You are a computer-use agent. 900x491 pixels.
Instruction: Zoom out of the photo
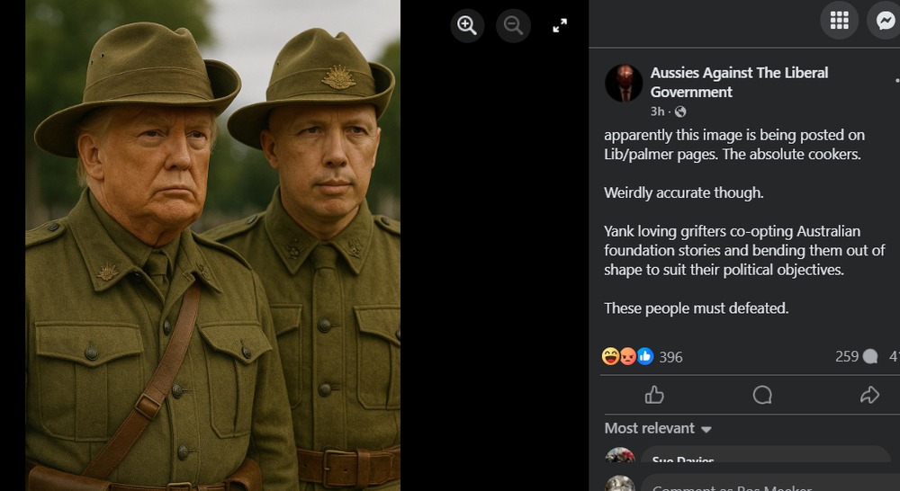coord(514,25)
